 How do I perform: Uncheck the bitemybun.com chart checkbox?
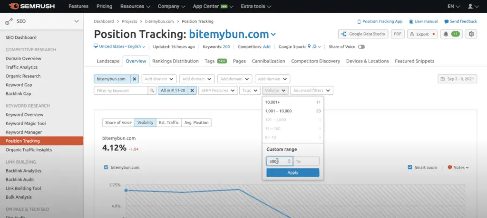[x=106, y=167]
